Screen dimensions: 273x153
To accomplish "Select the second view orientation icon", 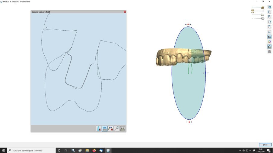I will coord(269,12).
